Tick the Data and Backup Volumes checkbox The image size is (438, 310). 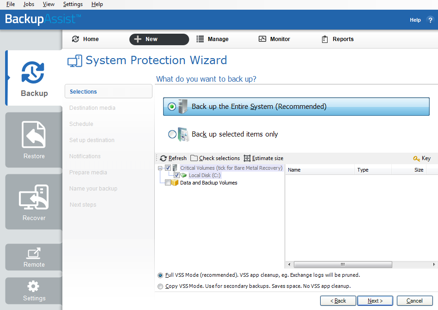(x=168, y=183)
